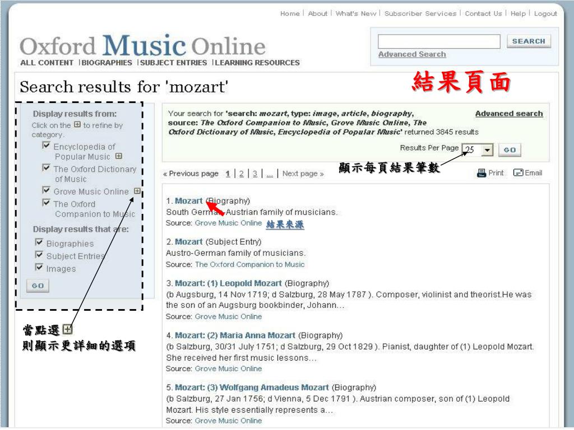Open Subscriber Services link
This screenshot has width=574, height=430.
420,13
